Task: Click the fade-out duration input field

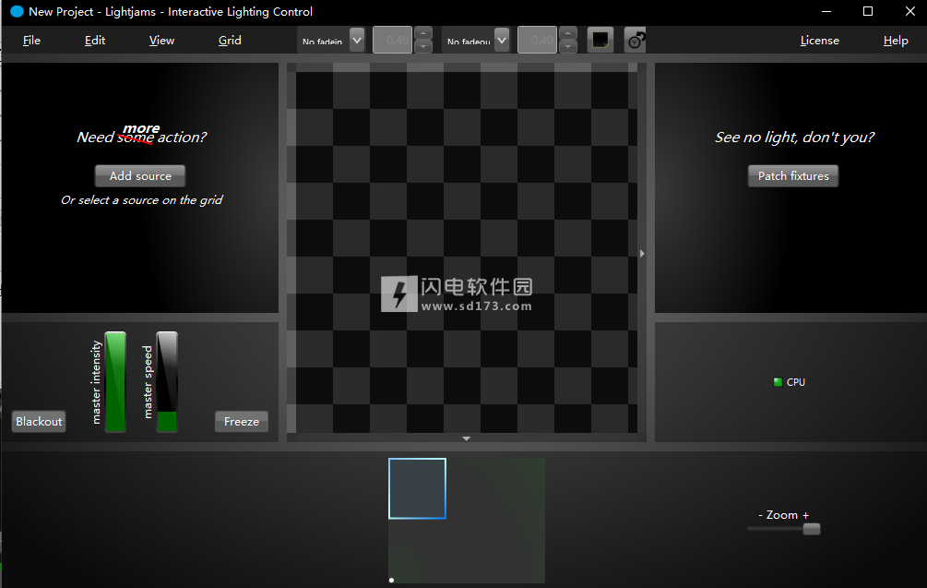Action: click(x=538, y=41)
